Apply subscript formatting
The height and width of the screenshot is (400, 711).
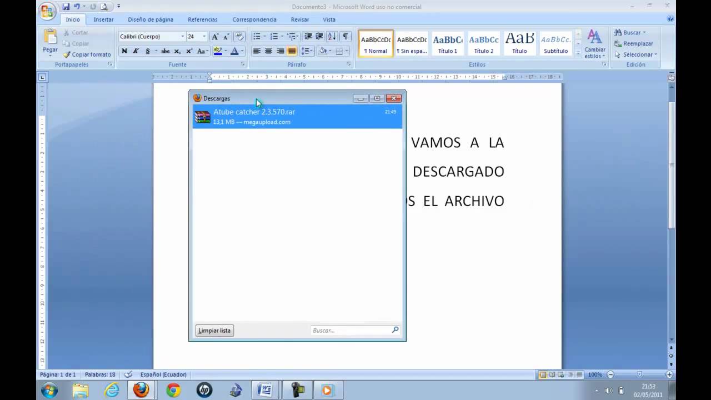coord(177,51)
